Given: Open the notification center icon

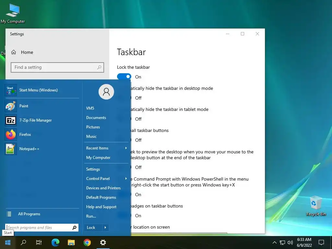Looking at the screenshot, I should coord(321,243).
